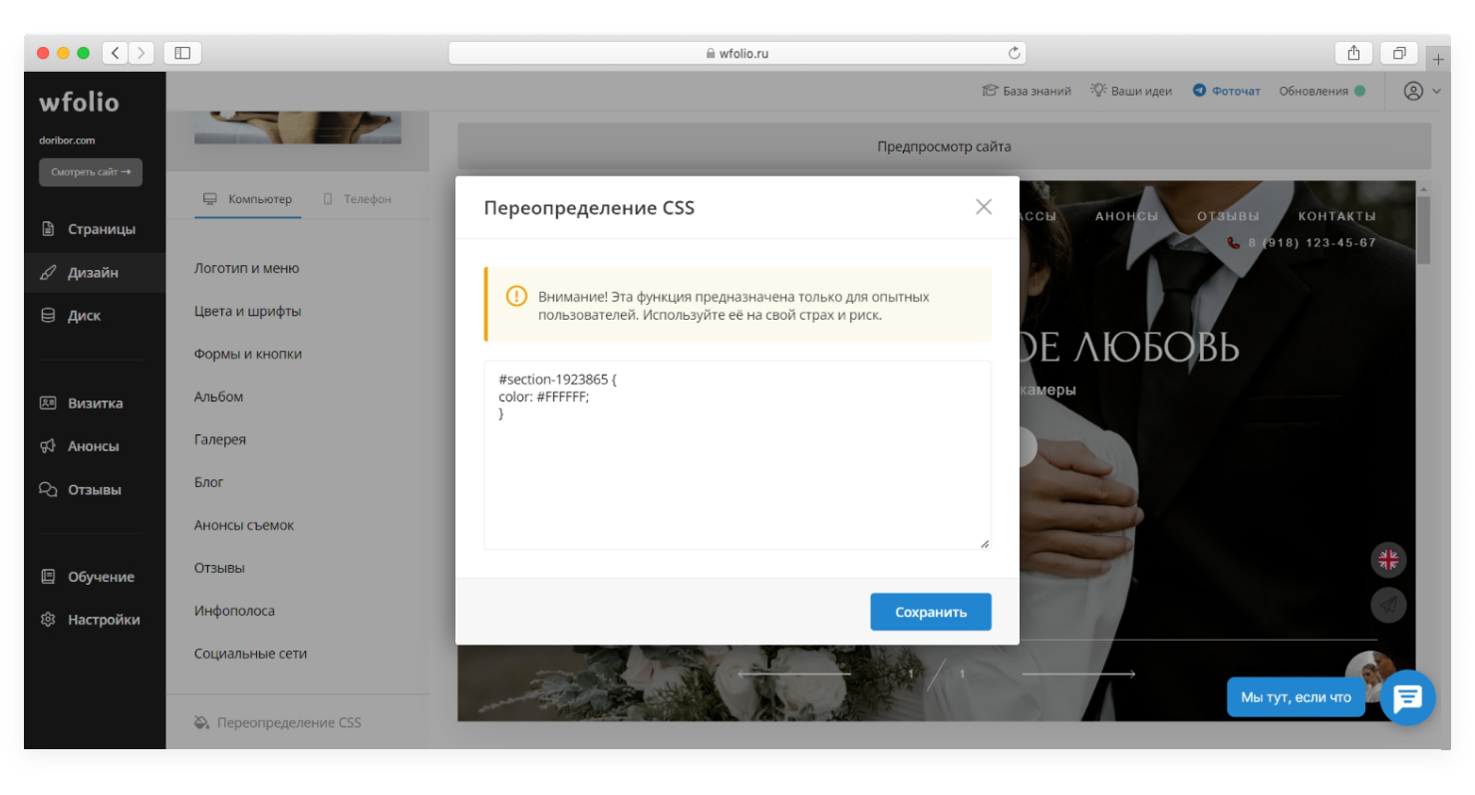1475x795 pixels.
Task: Open the user account dropdown
Action: [1422, 91]
